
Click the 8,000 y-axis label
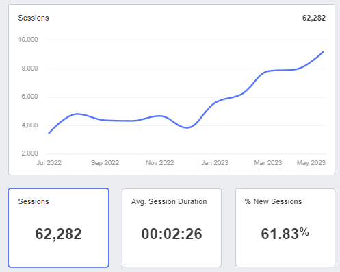[x=29, y=69]
